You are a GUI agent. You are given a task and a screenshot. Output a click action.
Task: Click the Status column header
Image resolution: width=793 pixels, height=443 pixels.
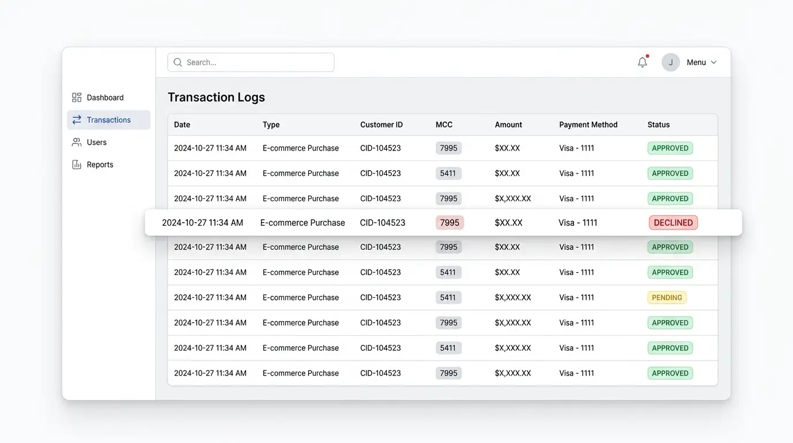[x=659, y=125]
